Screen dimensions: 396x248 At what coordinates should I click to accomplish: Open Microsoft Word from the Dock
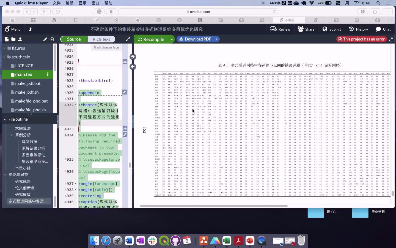[129, 241]
